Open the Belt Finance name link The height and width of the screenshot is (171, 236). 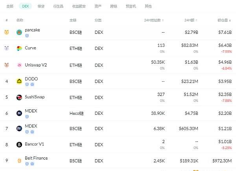(36, 158)
